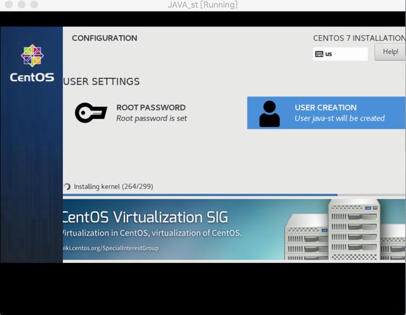
Task: Click the server rack banner image
Action: 345,229
